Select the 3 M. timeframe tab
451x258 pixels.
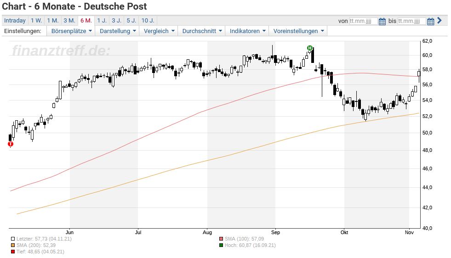[69, 21]
